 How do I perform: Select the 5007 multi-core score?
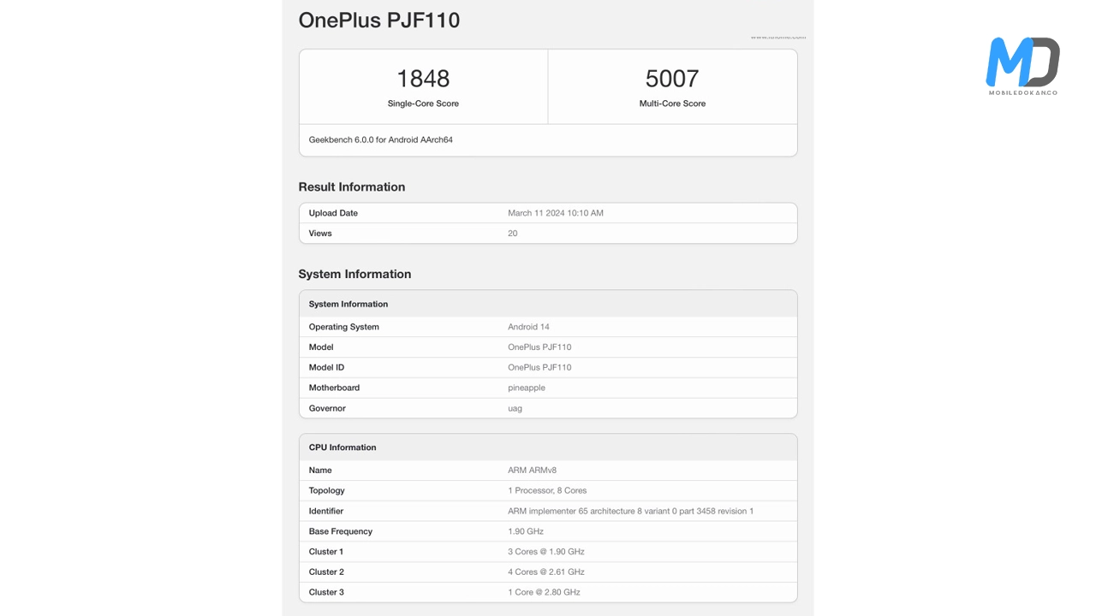pos(672,79)
